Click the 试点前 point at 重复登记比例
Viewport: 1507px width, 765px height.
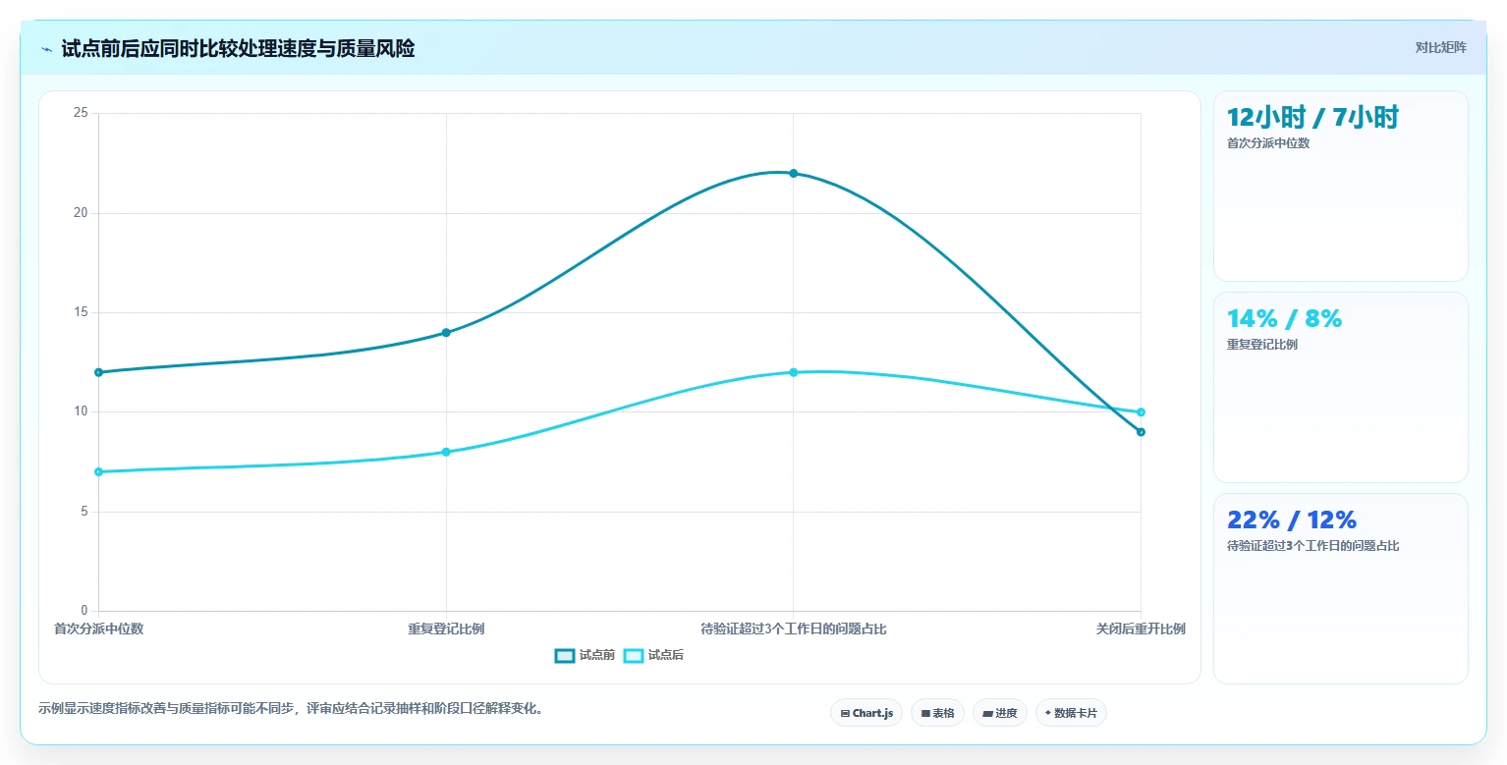[446, 333]
